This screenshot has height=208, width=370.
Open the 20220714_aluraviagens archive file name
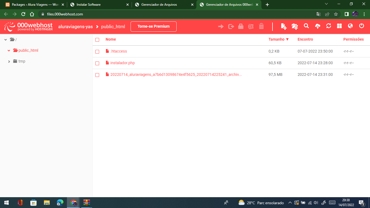176,74
